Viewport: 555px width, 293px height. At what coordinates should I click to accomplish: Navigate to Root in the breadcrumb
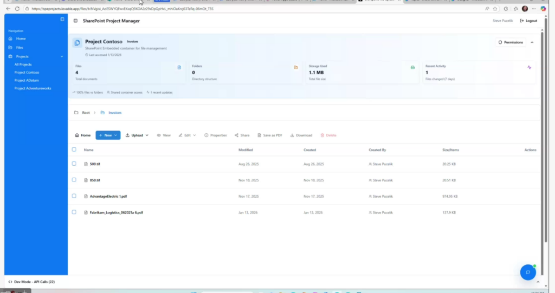click(86, 113)
